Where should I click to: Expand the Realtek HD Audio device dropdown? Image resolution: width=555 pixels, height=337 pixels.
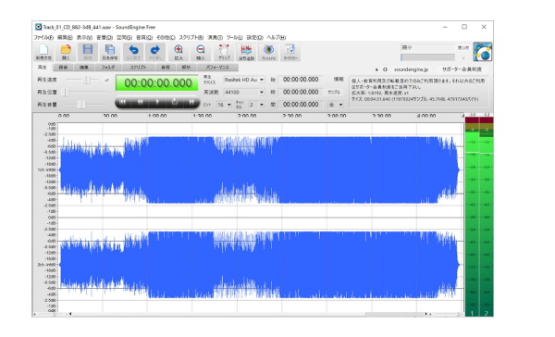coord(244,80)
